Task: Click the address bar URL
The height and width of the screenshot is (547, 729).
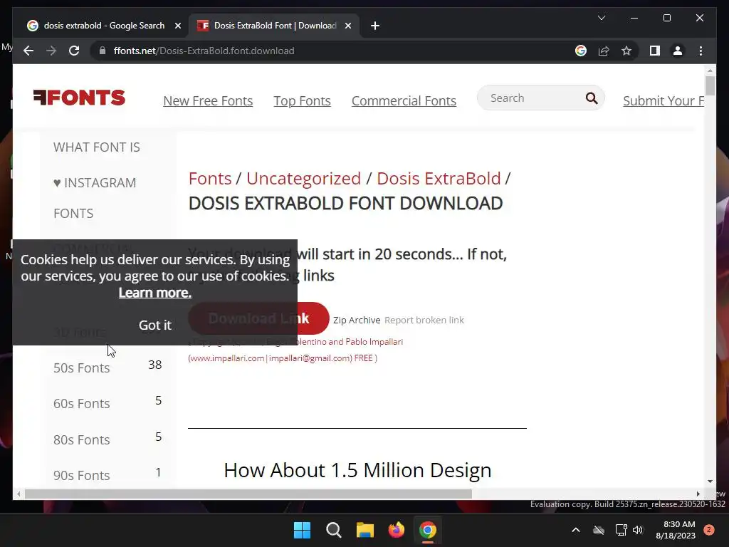Action: pos(204,51)
